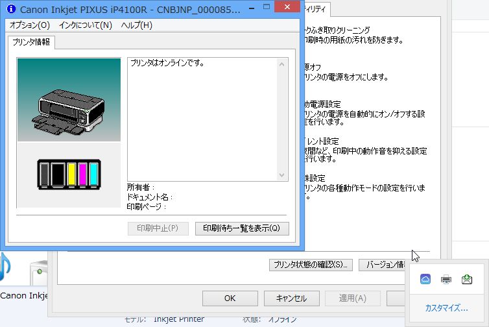Open the ヘルプ(H) menu
This screenshot has width=489, height=327.
click(x=137, y=25)
